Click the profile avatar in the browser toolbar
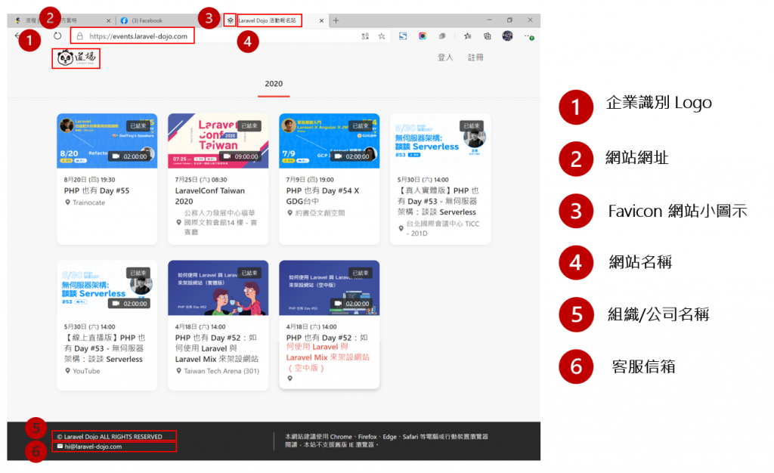The image size is (774, 473). (507, 36)
